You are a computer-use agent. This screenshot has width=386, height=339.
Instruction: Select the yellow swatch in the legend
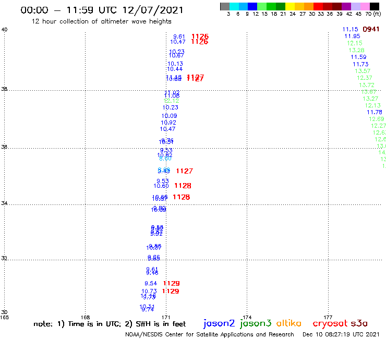pyautogui.click(x=290, y=6)
